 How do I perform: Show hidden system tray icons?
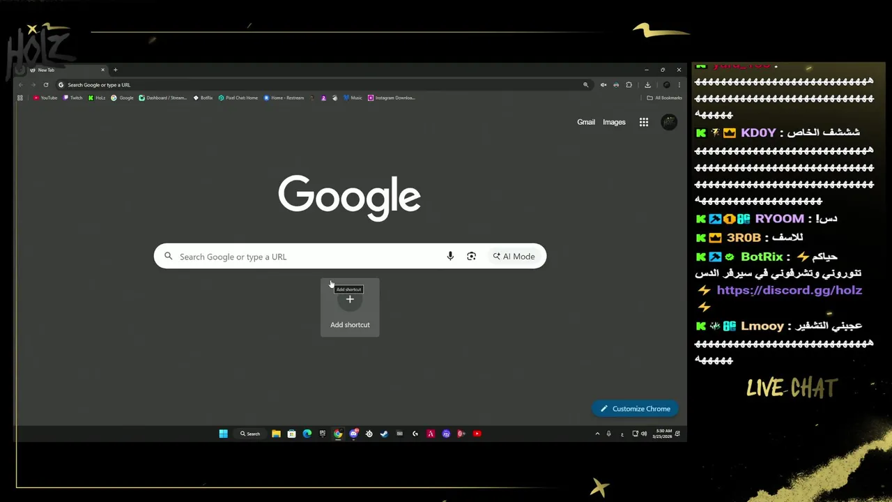pyautogui.click(x=597, y=434)
